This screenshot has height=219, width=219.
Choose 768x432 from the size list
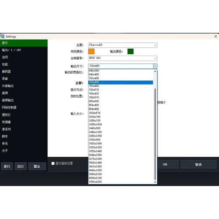point(121,94)
